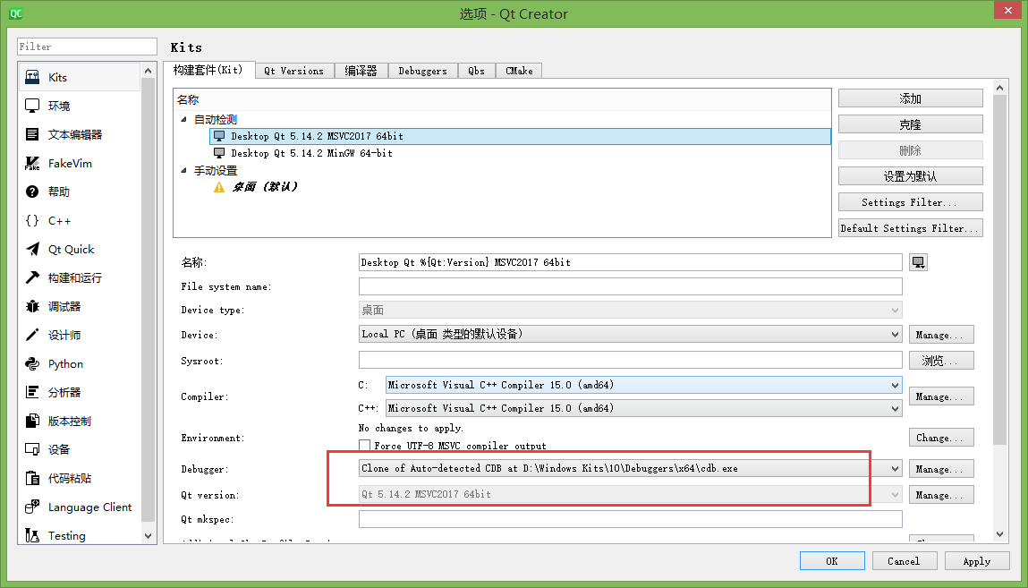Click Manage... next to Qt version
The image size is (1028, 588).
[x=941, y=495]
